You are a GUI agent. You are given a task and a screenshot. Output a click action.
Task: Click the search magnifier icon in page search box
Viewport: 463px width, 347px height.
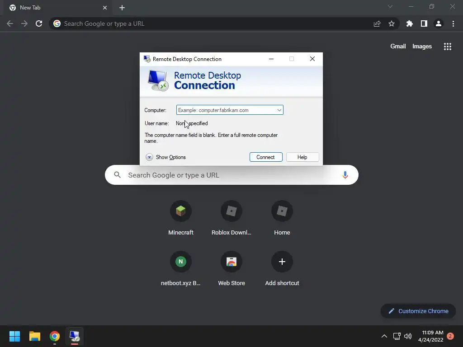point(117,175)
